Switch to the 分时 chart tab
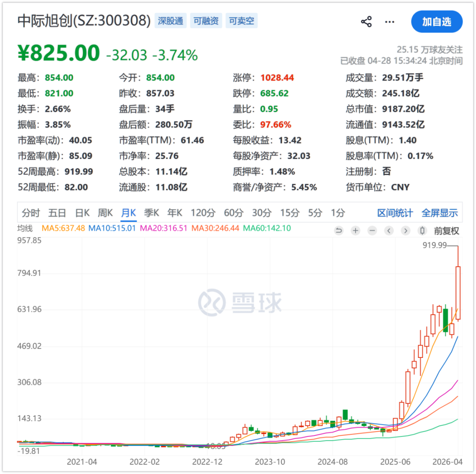Screen dimensions: 476x474 pyautogui.click(x=31, y=213)
